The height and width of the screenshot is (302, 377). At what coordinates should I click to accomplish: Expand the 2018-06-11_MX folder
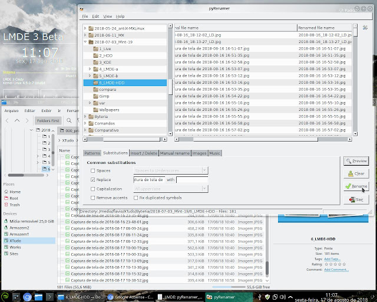pos(85,35)
